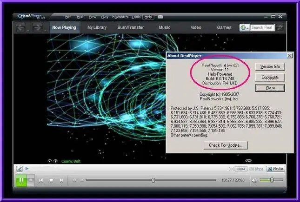Click Version Info in About dialog
Viewport: 300px width, 202px height.
point(270,67)
